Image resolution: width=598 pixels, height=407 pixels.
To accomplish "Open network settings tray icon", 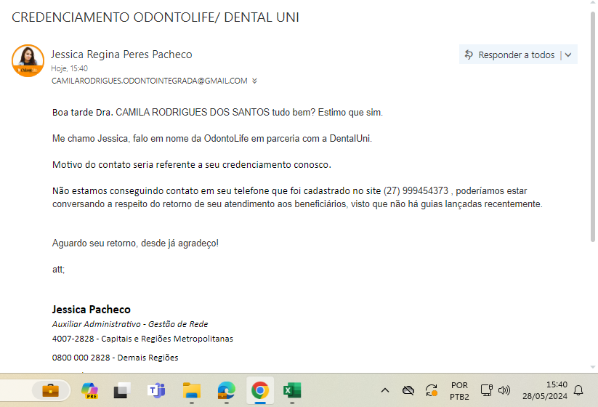I will tap(486, 390).
